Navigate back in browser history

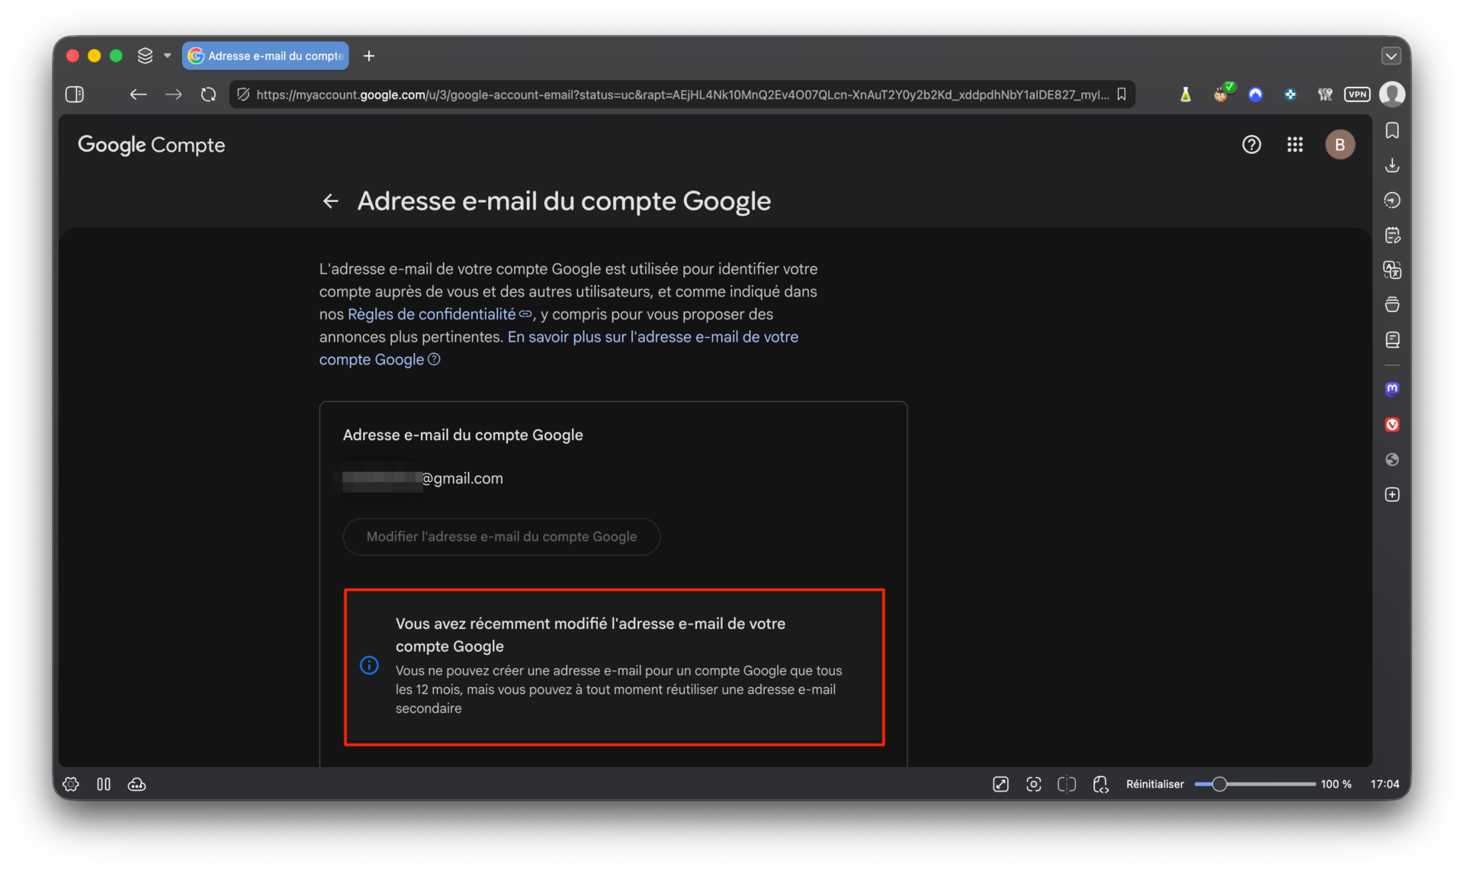(x=138, y=95)
